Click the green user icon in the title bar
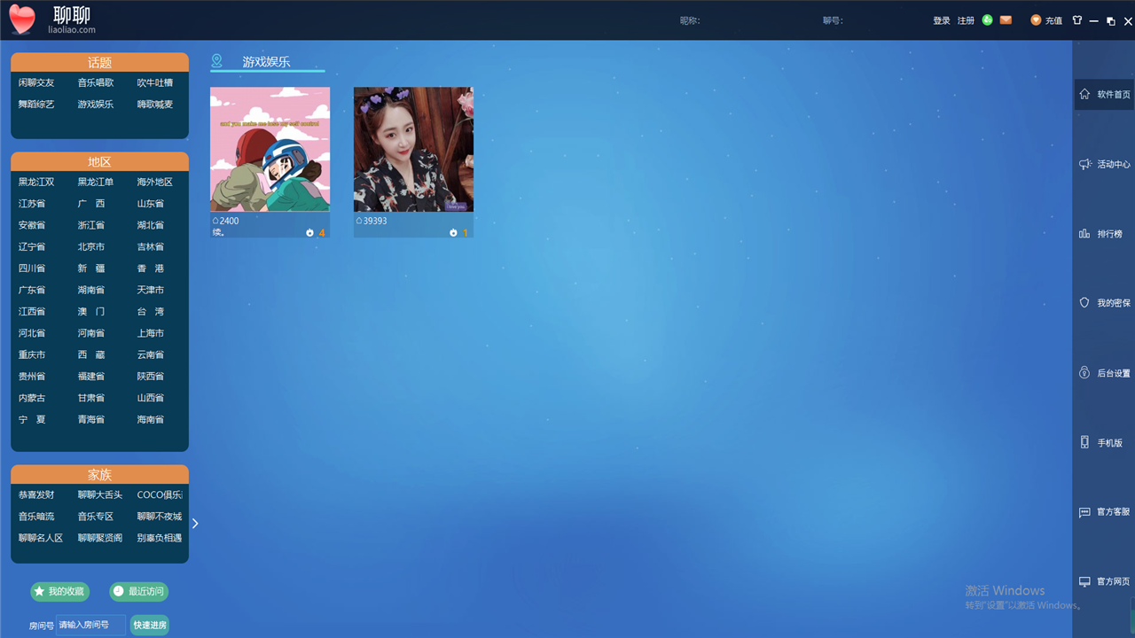 [x=987, y=20]
